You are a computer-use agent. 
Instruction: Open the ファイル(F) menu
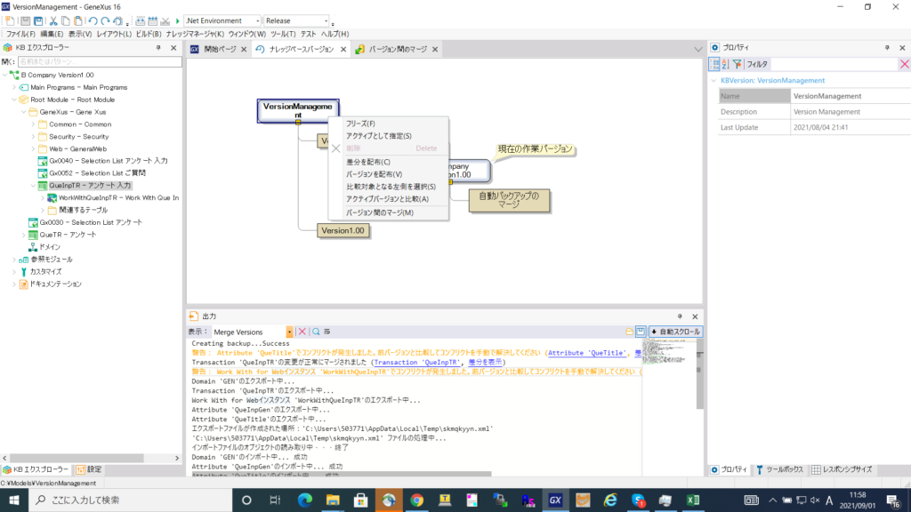[x=20, y=35]
